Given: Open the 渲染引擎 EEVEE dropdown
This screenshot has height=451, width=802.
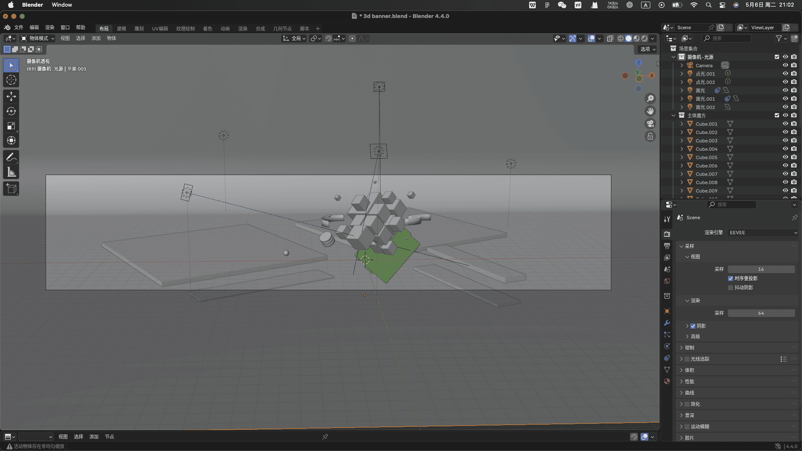Looking at the screenshot, I should (763, 233).
